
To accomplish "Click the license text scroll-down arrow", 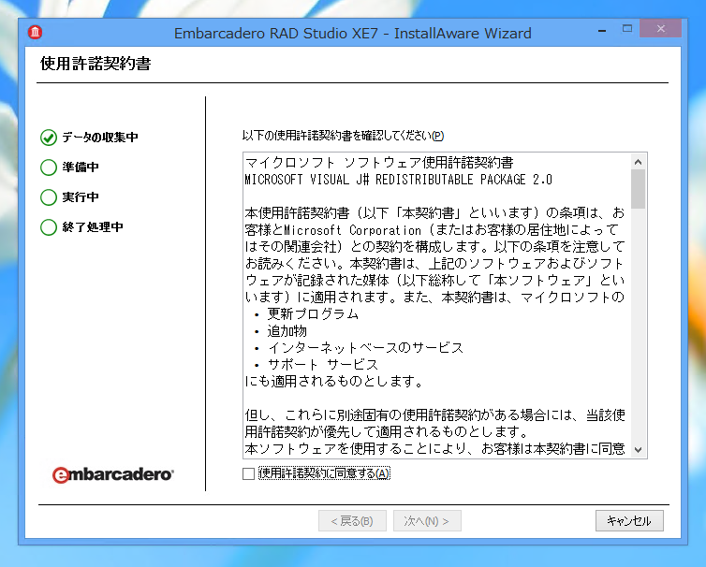I will (638, 449).
